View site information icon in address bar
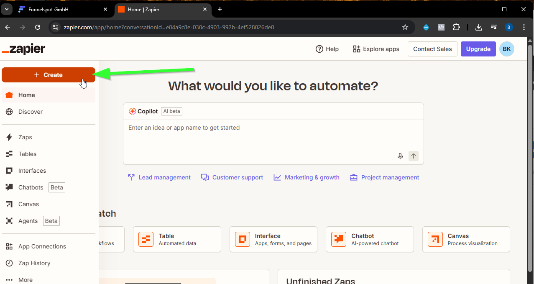534x284 pixels. tap(56, 27)
